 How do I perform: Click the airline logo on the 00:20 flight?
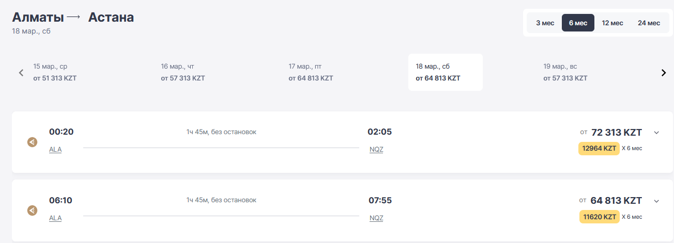pyautogui.click(x=32, y=142)
